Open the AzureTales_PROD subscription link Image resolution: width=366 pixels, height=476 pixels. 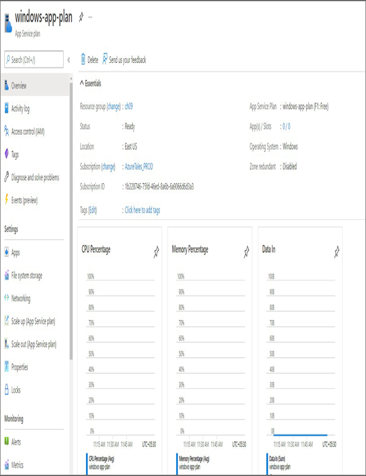(x=139, y=166)
